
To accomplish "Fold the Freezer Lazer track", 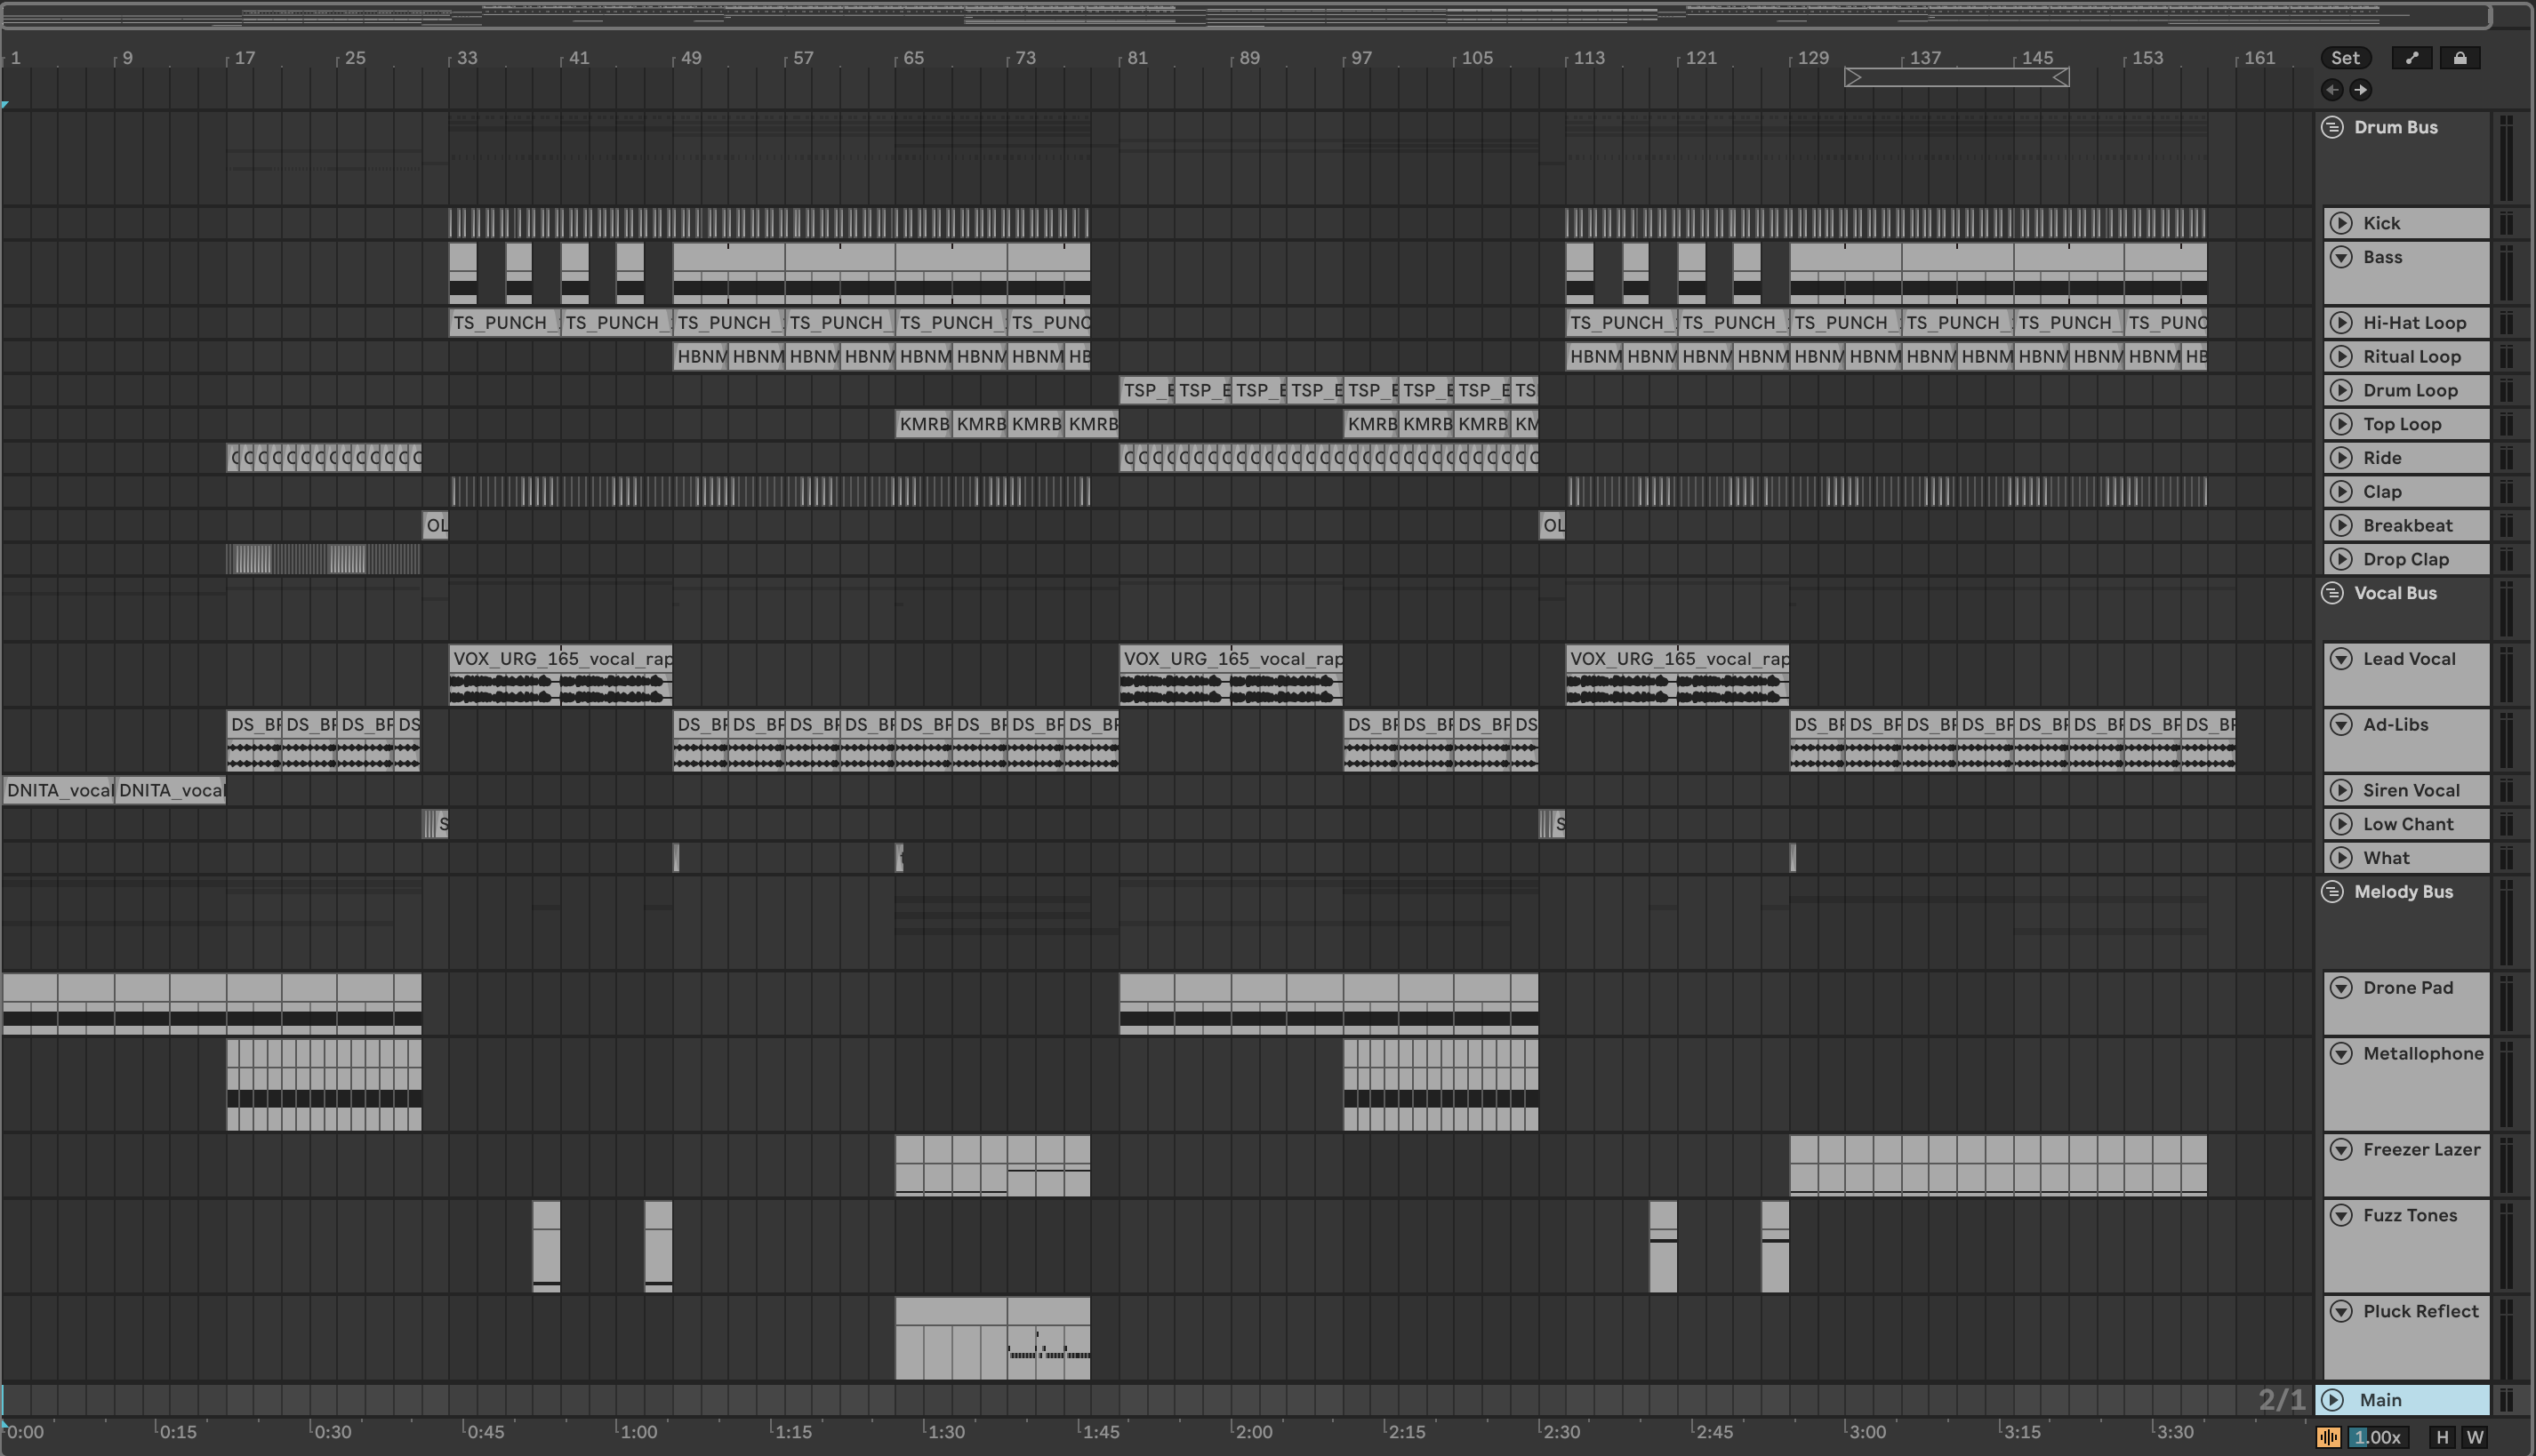I will click(2341, 1150).
